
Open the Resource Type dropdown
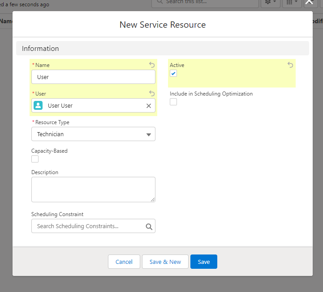[x=93, y=134]
